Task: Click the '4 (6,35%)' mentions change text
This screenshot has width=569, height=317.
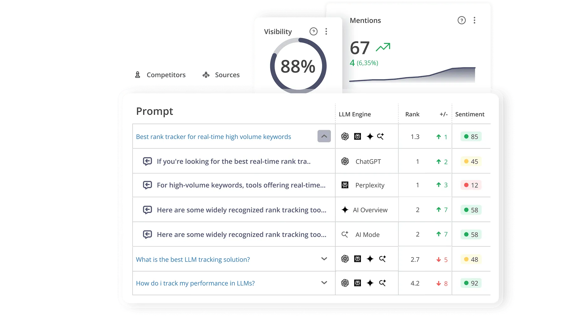Action: coord(364,63)
